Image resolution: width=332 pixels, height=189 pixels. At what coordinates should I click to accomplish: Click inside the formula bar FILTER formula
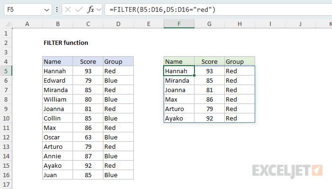pos(162,9)
